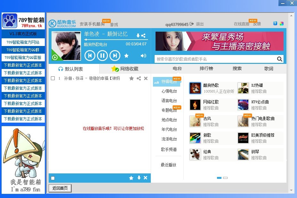Viewport: 297px width, 198px height.
Task: Select 歌手频道 category
Action: pyautogui.click(x=169, y=149)
